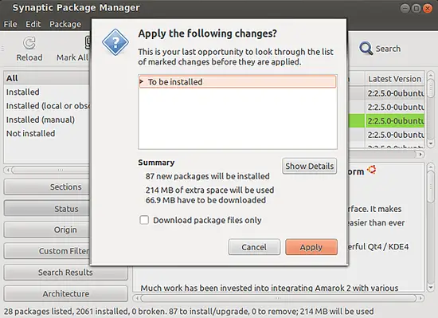Image resolution: width=438 pixels, height=318 pixels.
Task: Click the Apply button
Action: coord(311,247)
